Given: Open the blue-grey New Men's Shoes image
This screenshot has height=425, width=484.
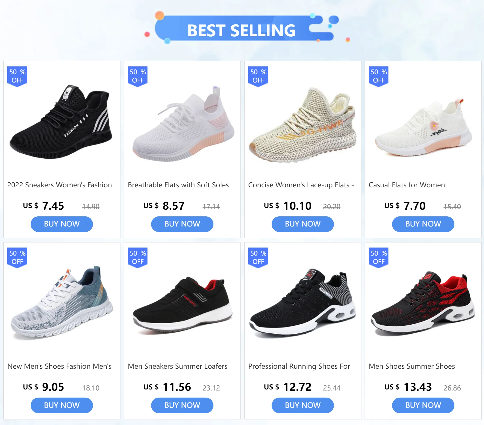Looking at the screenshot, I should 62,302.
